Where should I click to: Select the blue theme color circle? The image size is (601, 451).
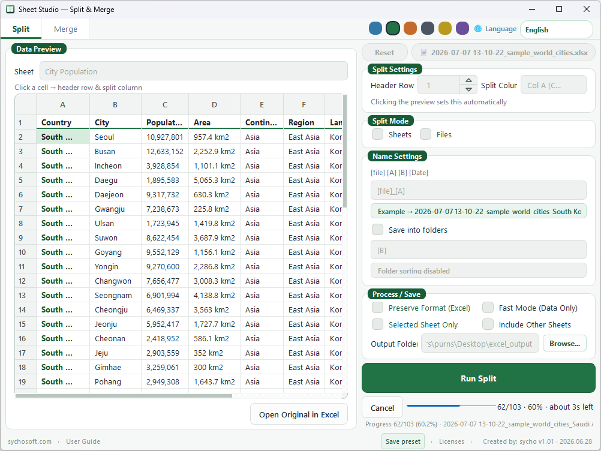(375, 28)
